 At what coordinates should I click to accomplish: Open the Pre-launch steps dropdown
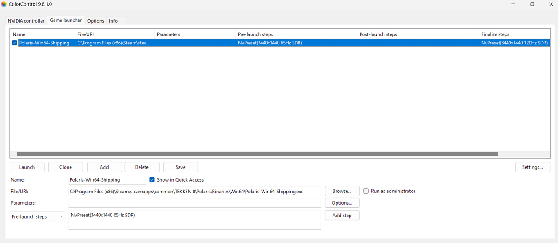[x=37, y=216]
